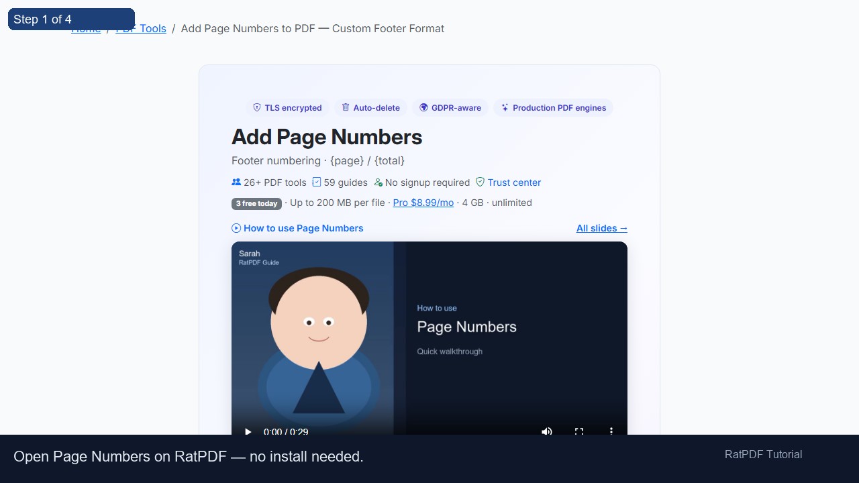The width and height of the screenshot is (859, 483).
Task: Click the sparkle icon beside Production PDF engines
Action: (505, 107)
